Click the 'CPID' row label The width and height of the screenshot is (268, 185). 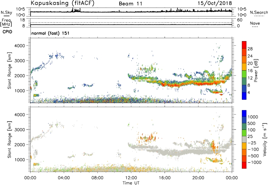pyautogui.click(x=7, y=32)
